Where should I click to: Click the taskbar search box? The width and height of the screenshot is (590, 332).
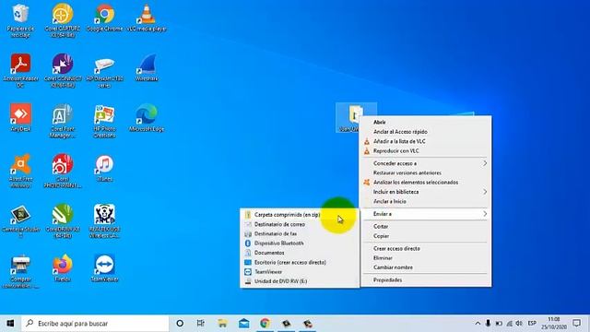95,324
